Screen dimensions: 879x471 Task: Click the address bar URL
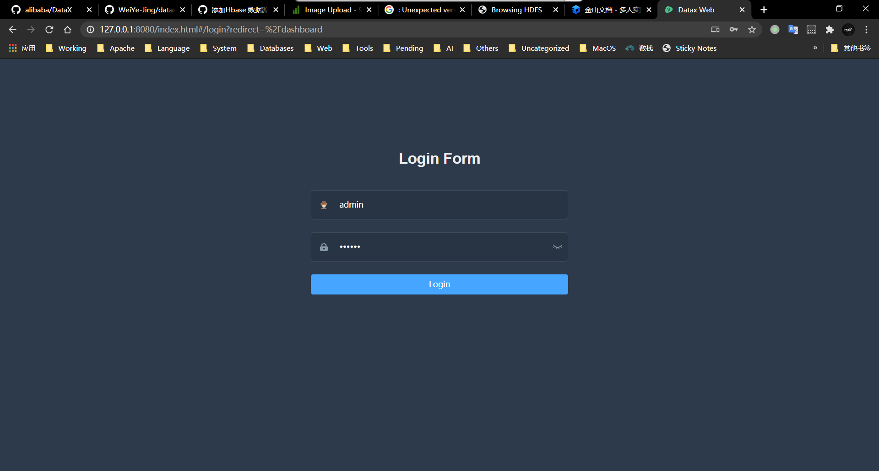pyautogui.click(x=211, y=30)
